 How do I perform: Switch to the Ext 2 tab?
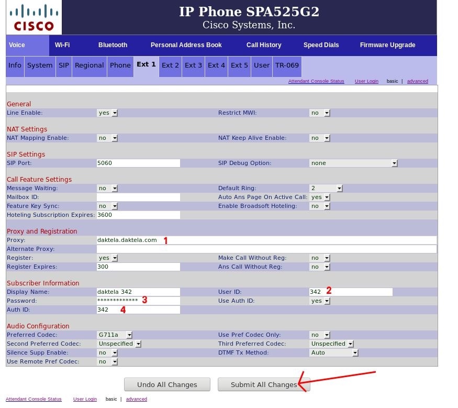170,65
